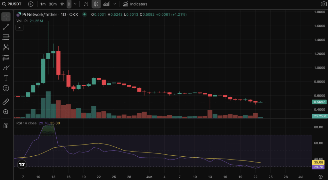Click the C0.5092 close value
The height and width of the screenshot is (180, 328).
pyautogui.click(x=147, y=14)
